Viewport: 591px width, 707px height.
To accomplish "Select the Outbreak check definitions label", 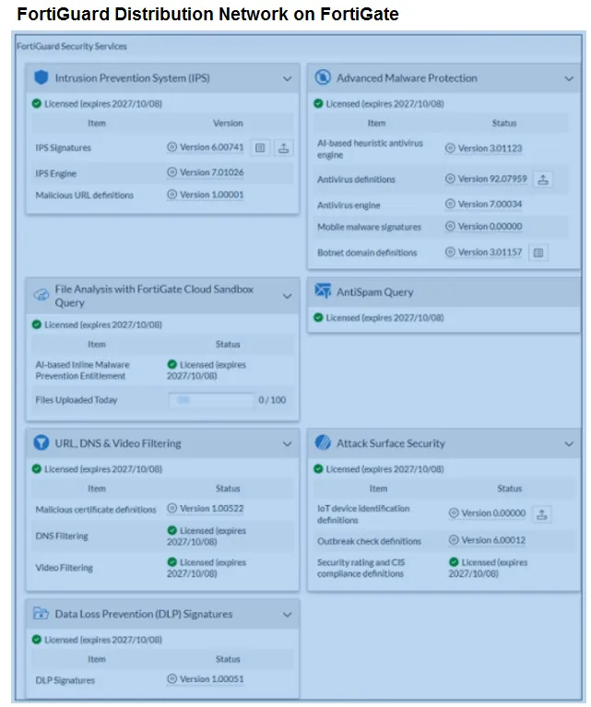I will 369,541.
